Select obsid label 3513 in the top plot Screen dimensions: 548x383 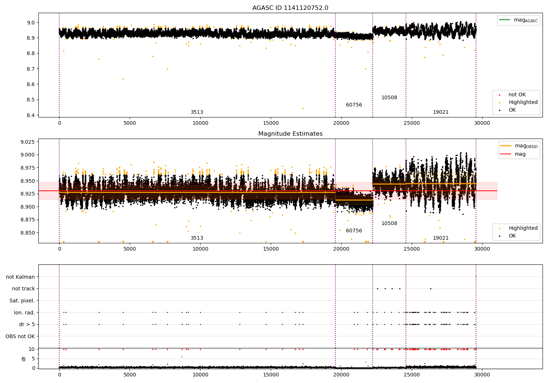pyautogui.click(x=197, y=112)
